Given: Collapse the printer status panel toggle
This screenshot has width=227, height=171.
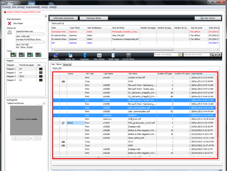Looking at the screenshot, I should click(x=46, y=16).
